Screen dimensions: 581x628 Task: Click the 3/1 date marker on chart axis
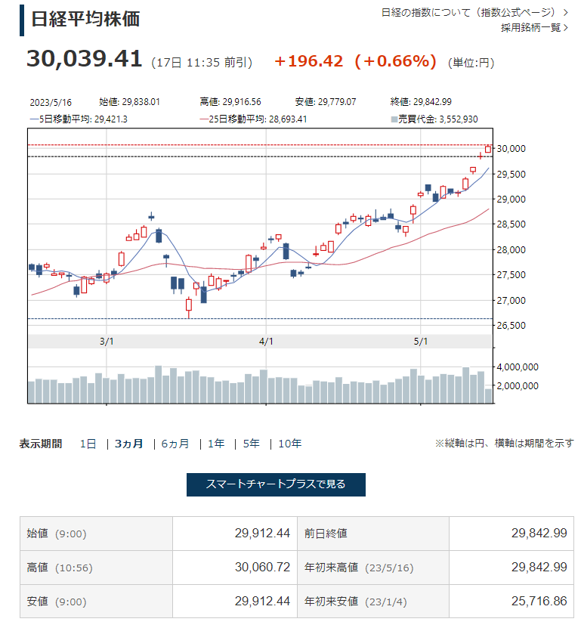[x=107, y=342]
